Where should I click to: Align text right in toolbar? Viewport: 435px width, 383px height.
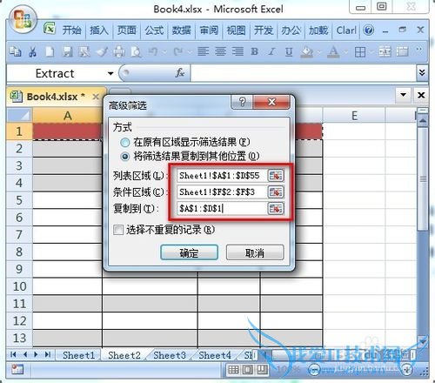(x=238, y=52)
